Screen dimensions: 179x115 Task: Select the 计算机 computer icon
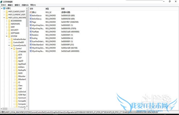click(x=4, y=8)
